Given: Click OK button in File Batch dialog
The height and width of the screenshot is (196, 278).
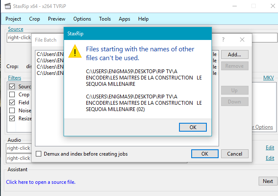Looking at the screenshot, I should point(205,154).
